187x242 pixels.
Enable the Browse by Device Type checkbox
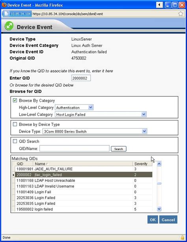pyautogui.click(x=15, y=124)
